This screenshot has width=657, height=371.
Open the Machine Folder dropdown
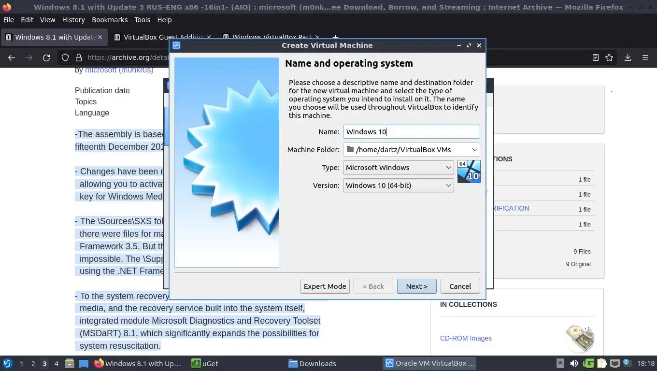(411, 149)
